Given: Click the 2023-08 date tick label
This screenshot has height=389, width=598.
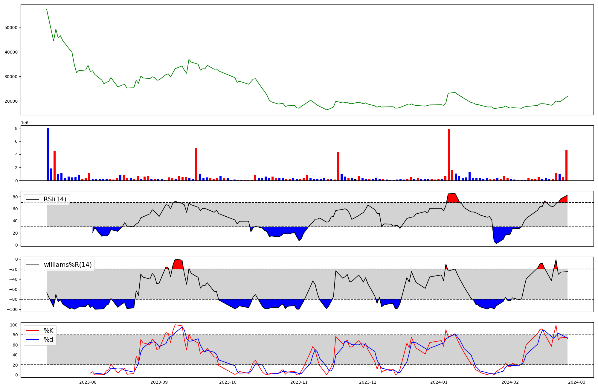Looking at the screenshot, I should (88, 382).
